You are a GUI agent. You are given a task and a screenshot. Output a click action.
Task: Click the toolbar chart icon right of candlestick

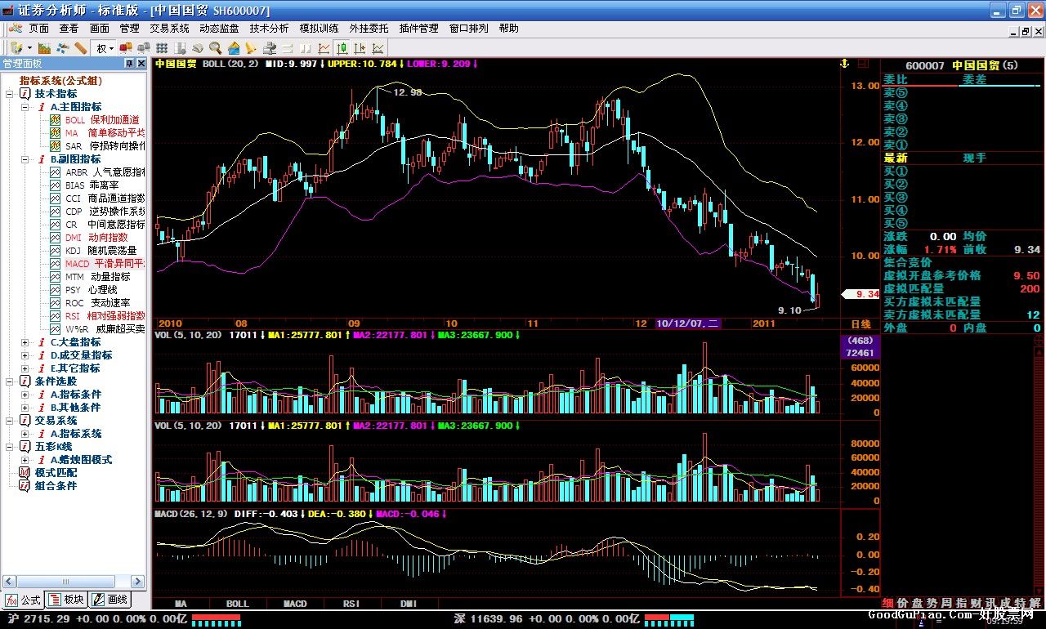tap(360, 48)
